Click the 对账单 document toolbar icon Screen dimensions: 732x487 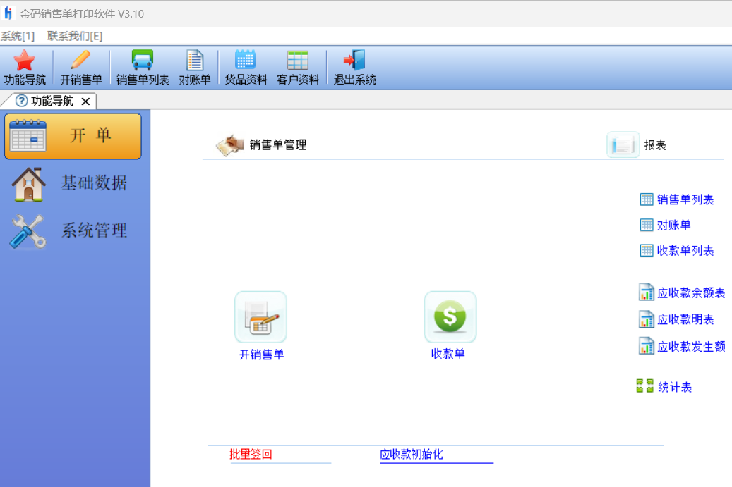(x=195, y=61)
